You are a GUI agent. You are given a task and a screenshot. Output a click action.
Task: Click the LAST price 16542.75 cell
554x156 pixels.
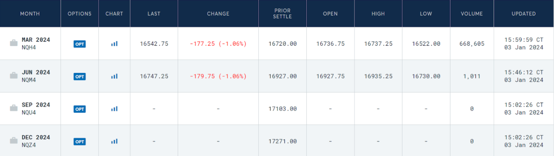pos(154,44)
